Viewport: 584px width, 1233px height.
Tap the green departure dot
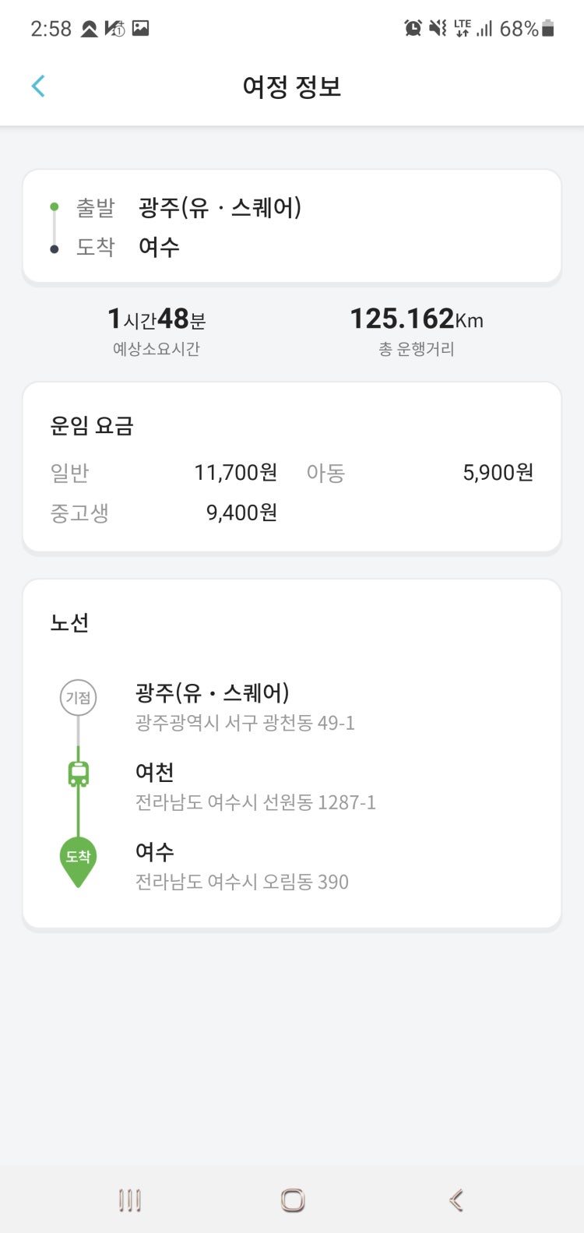click(54, 207)
